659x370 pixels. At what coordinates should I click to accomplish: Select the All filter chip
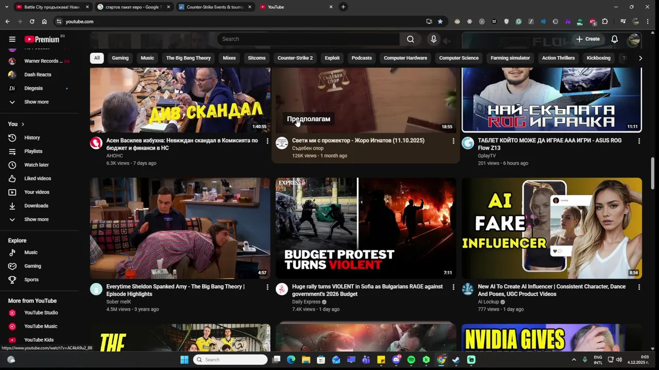pyautogui.click(x=97, y=58)
